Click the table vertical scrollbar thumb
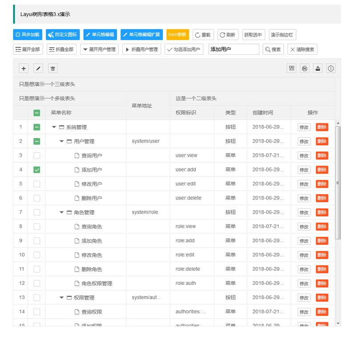356x337 pixels. [x=338, y=183]
